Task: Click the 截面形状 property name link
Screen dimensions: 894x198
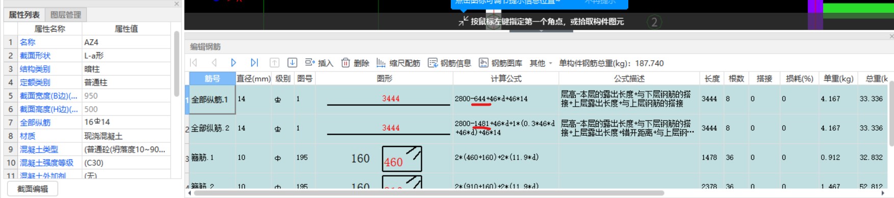Action: click(x=35, y=55)
